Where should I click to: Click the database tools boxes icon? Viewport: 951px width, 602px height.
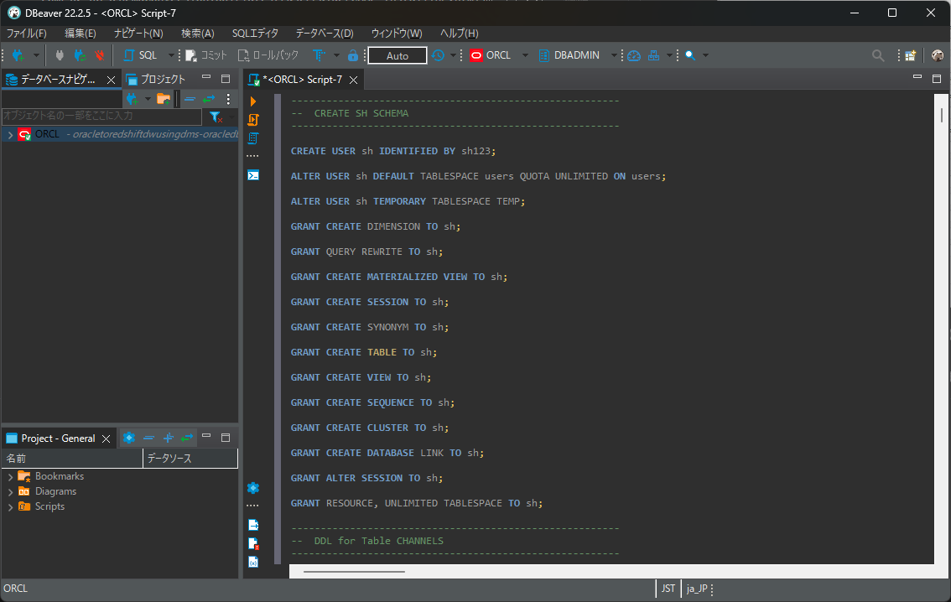654,55
